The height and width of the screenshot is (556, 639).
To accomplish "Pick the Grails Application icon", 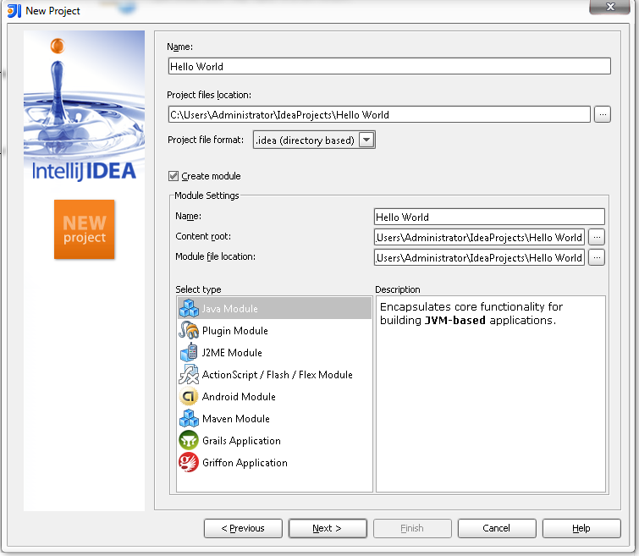I will tap(189, 440).
